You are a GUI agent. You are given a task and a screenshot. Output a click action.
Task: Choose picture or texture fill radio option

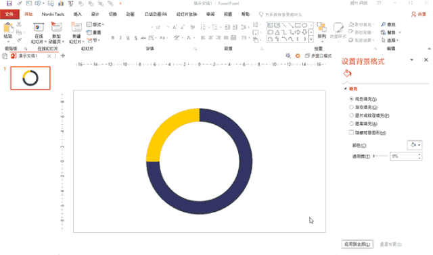(351, 115)
